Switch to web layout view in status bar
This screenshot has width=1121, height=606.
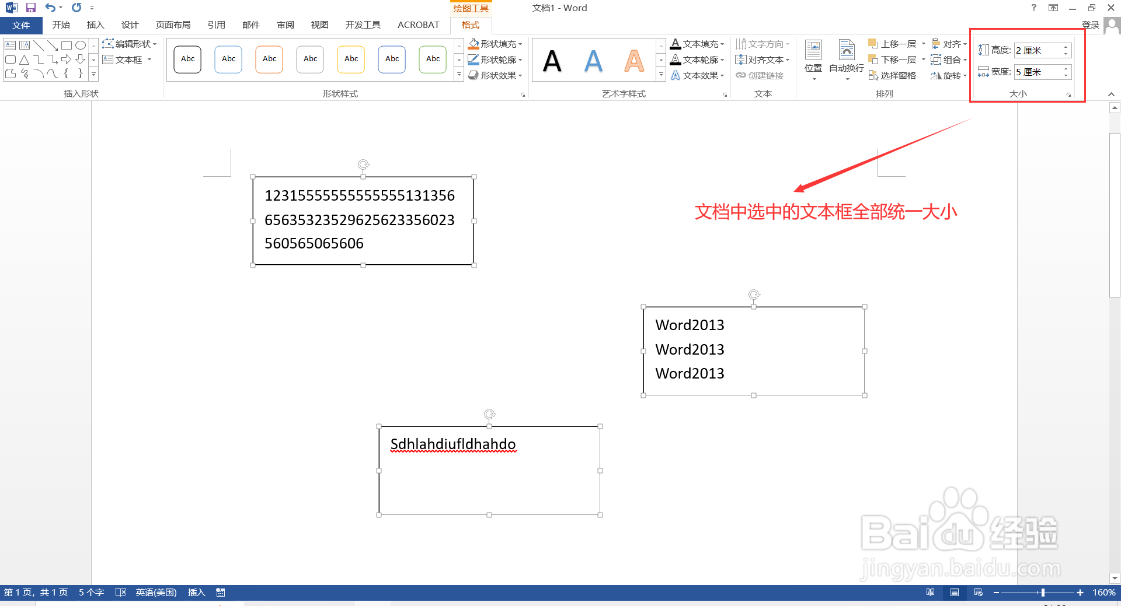click(x=979, y=593)
